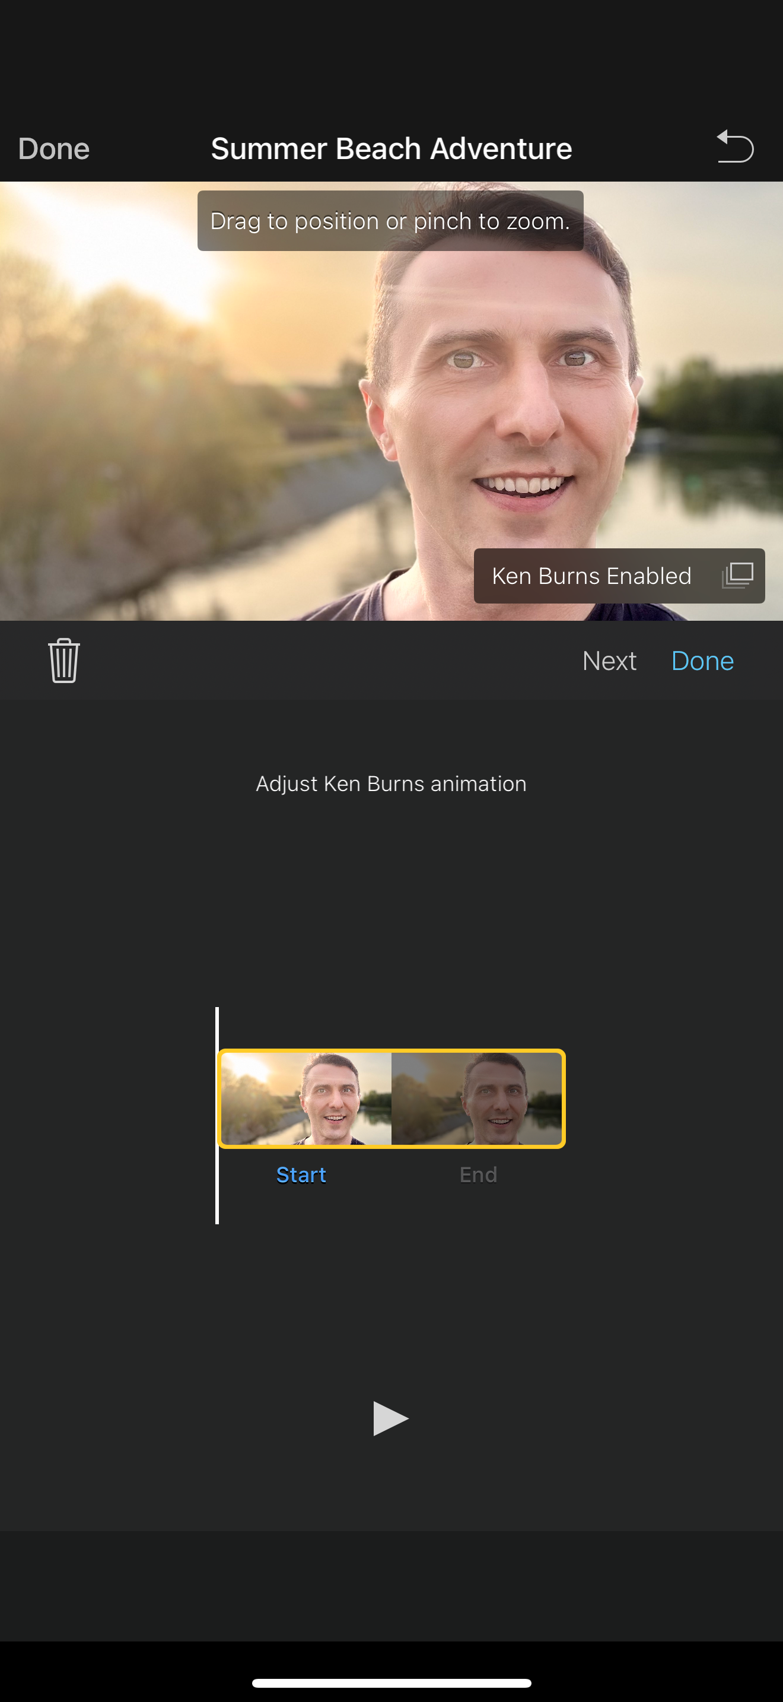Tap the End frame thumbnail in the clip
The height and width of the screenshot is (1702, 783).
point(477,1098)
